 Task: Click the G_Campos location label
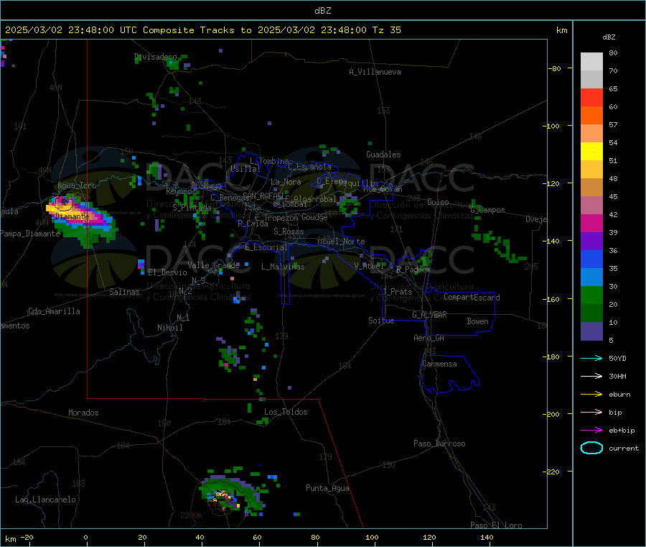pos(488,210)
